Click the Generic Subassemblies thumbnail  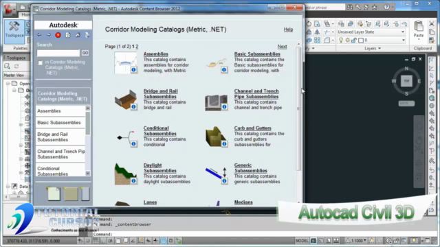pyautogui.click(x=216, y=175)
